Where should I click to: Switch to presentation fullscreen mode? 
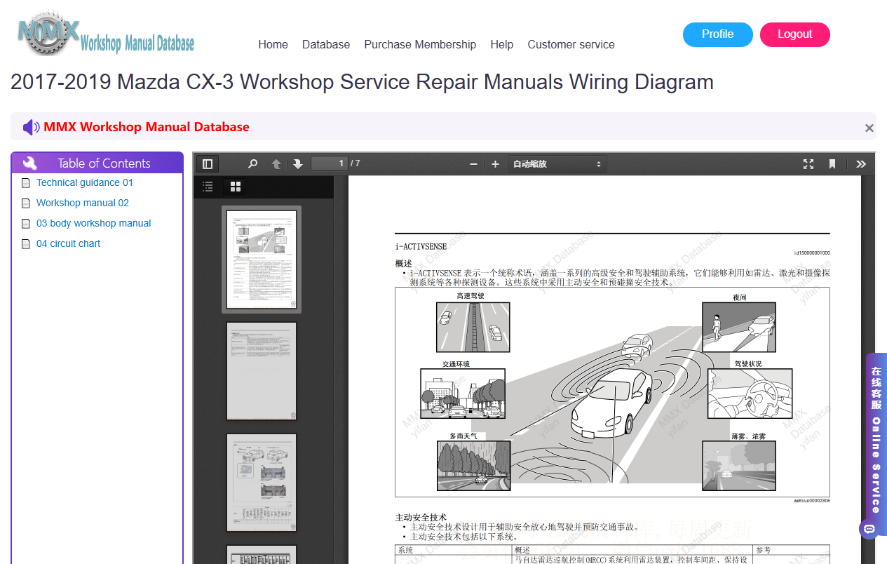808,164
